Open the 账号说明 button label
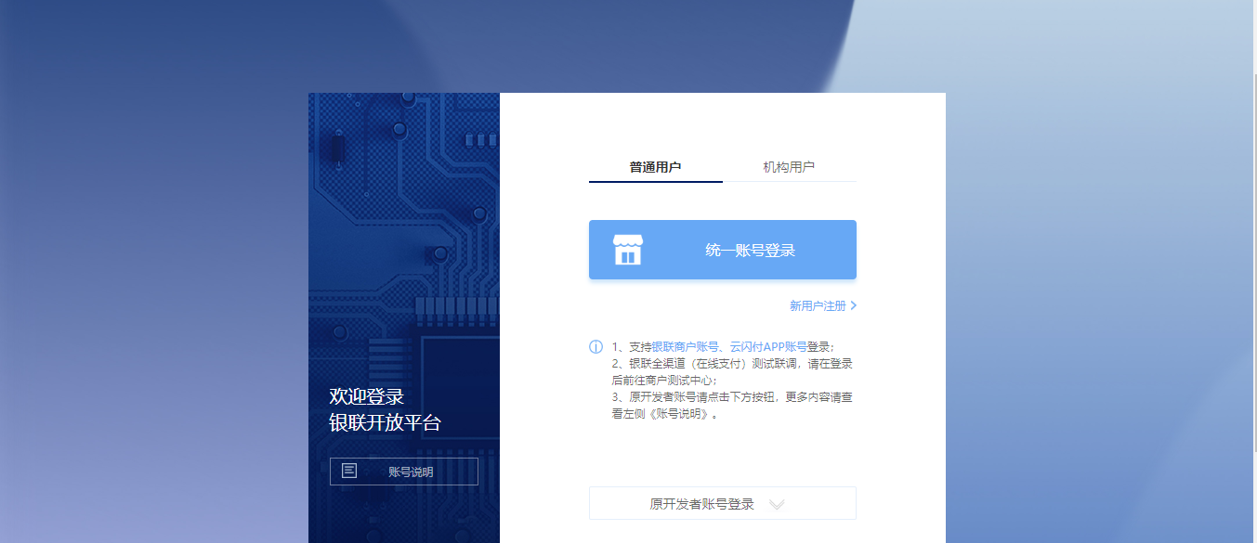Screen dimensions: 1257x543 411,472
